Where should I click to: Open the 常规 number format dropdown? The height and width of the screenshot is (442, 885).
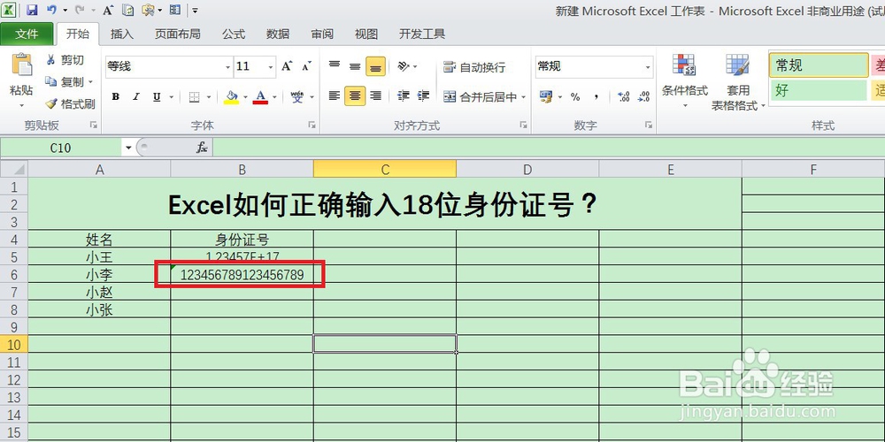click(x=648, y=67)
